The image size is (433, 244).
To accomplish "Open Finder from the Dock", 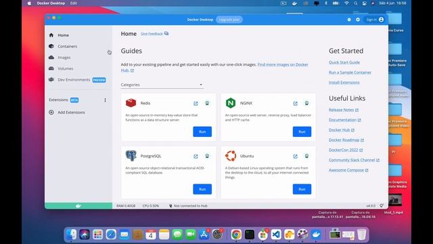I will 71,235.
